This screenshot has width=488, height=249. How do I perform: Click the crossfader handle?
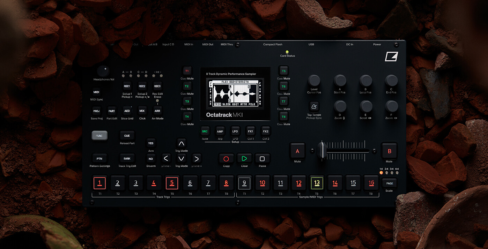[323, 151]
